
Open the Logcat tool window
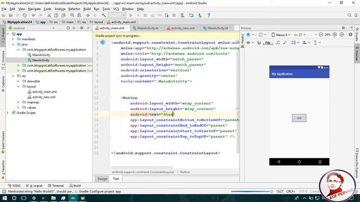[34, 186]
